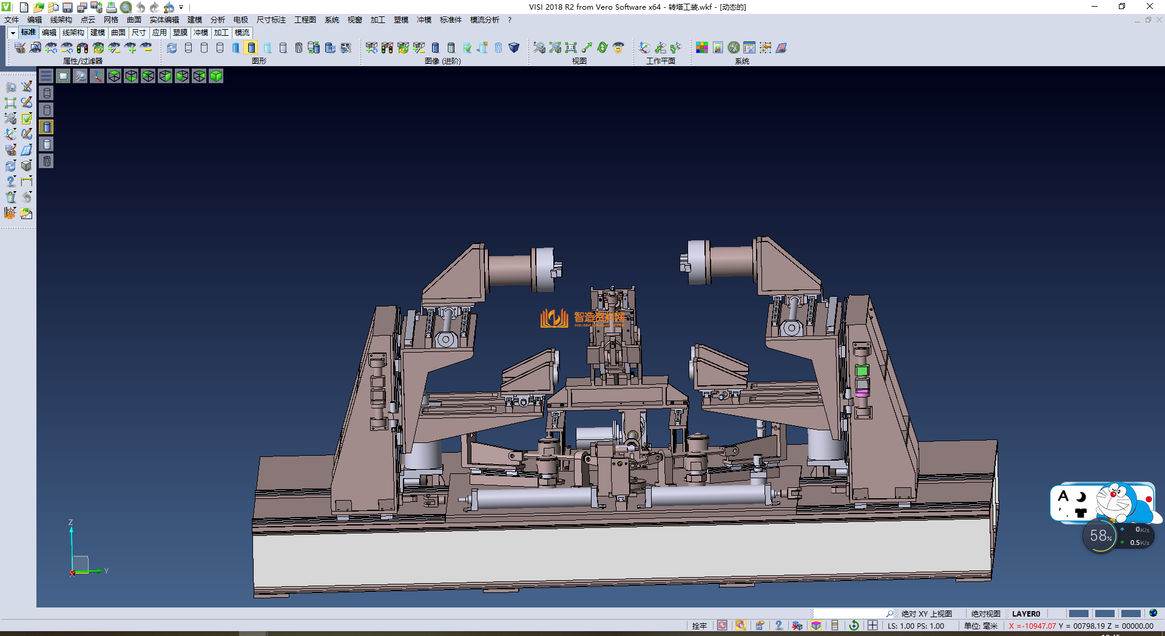Click the smiley face eye view icon
The height and width of the screenshot is (636, 1165).
pyautogui.click(x=618, y=48)
